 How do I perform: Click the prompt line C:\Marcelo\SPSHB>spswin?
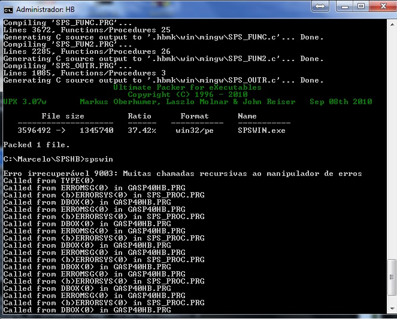(58, 159)
